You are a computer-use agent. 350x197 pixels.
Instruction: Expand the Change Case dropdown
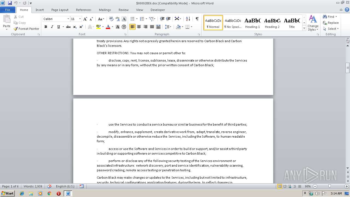click(x=101, y=19)
